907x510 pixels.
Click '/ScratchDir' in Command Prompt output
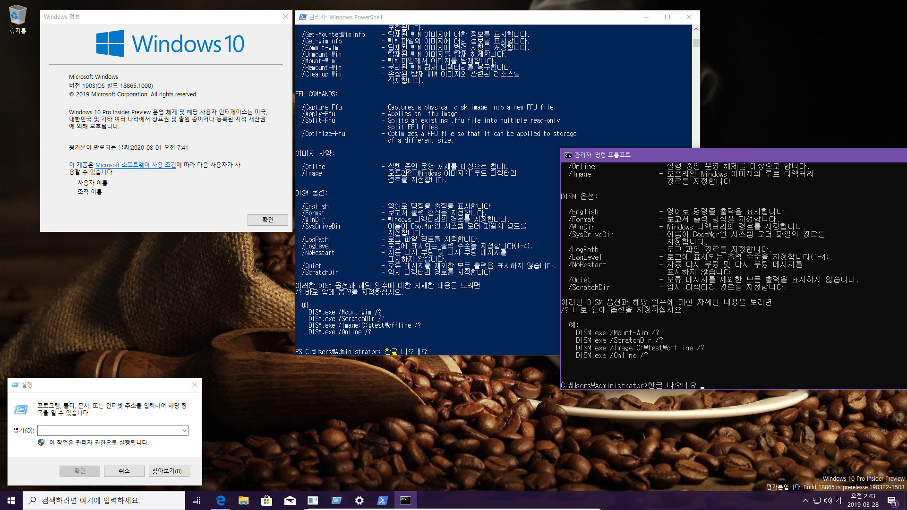[589, 287]
